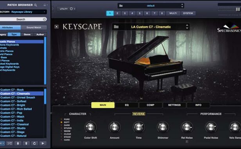
Task: Select the SOFT character mode
Action: point(67,122)
